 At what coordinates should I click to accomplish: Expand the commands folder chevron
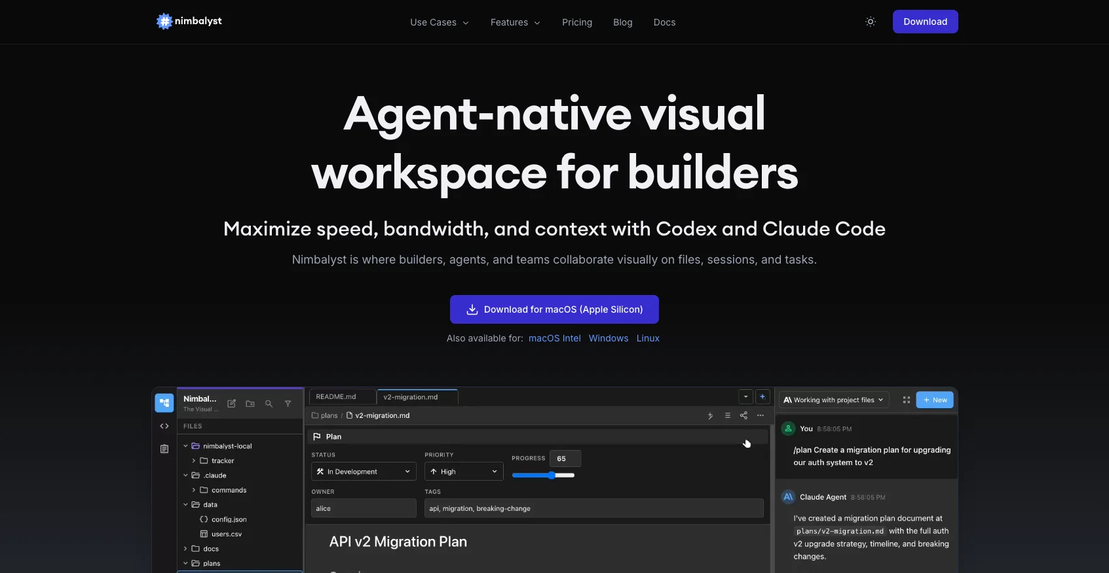click(194, 490)
